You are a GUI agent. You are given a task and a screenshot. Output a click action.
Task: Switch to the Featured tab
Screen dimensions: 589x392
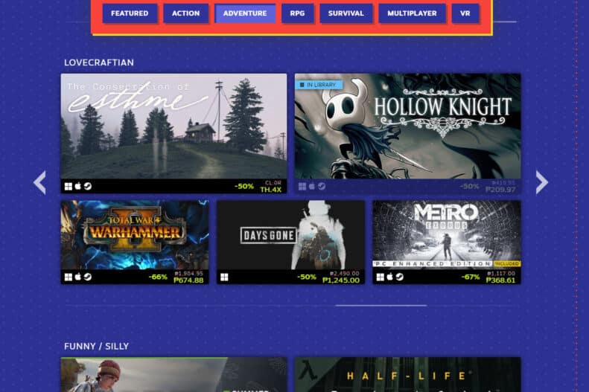coord(130,13)
